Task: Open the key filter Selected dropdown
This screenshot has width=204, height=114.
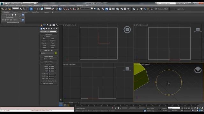Action: click(174, 108)
